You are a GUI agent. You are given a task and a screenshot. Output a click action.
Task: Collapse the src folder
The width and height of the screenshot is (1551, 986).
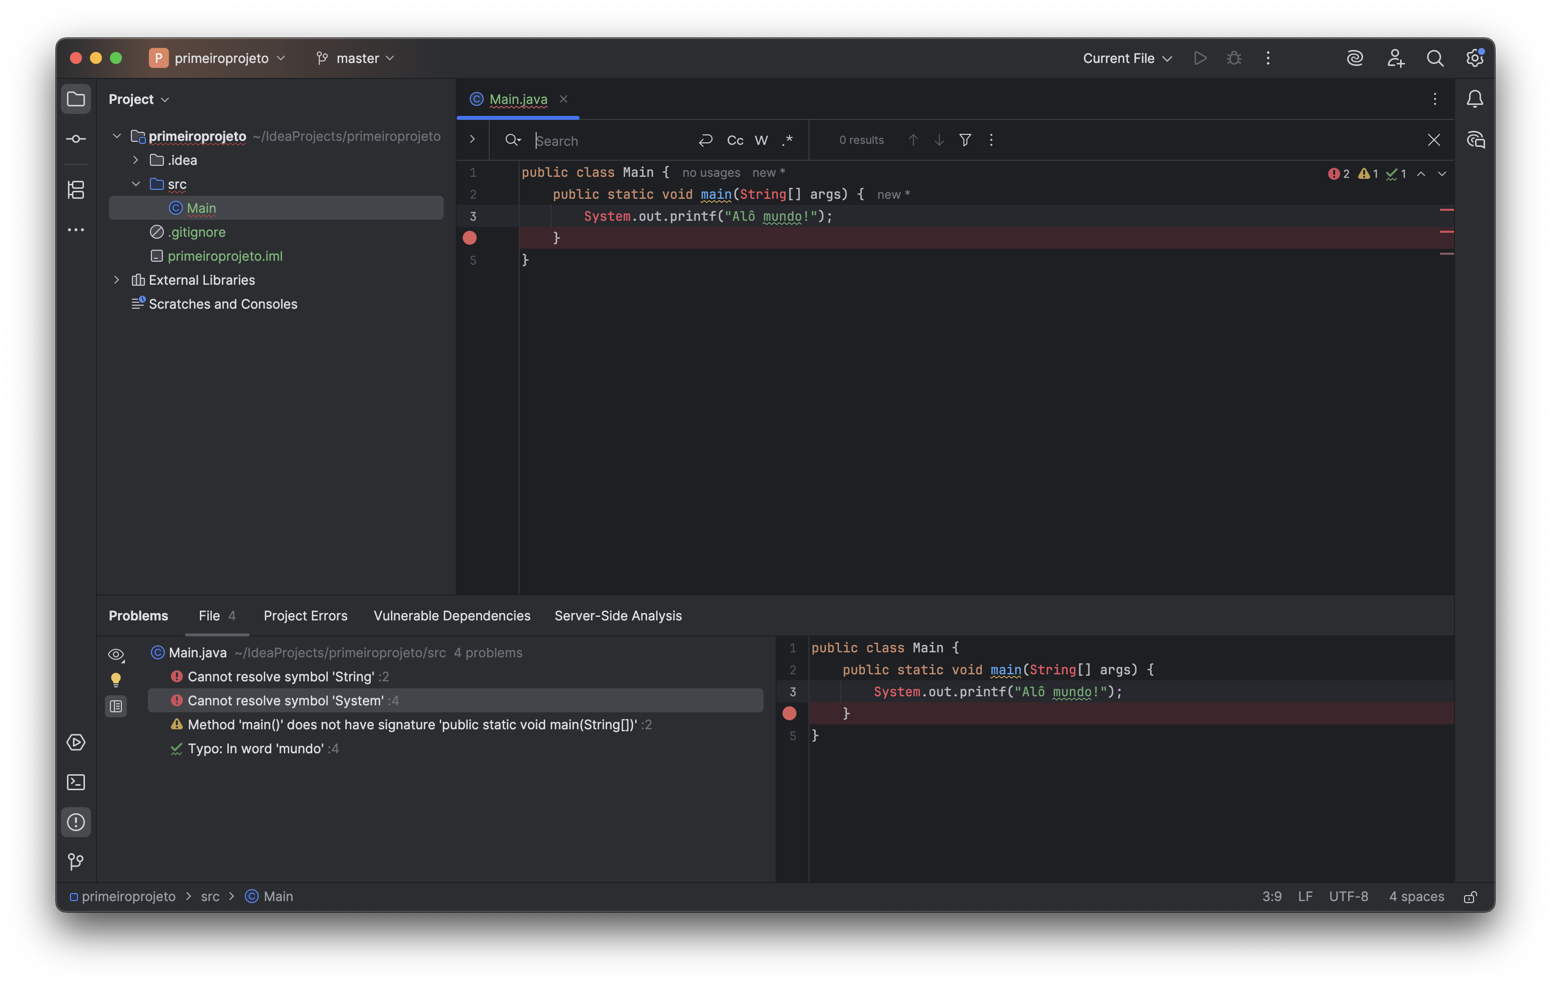pos(136,183)
